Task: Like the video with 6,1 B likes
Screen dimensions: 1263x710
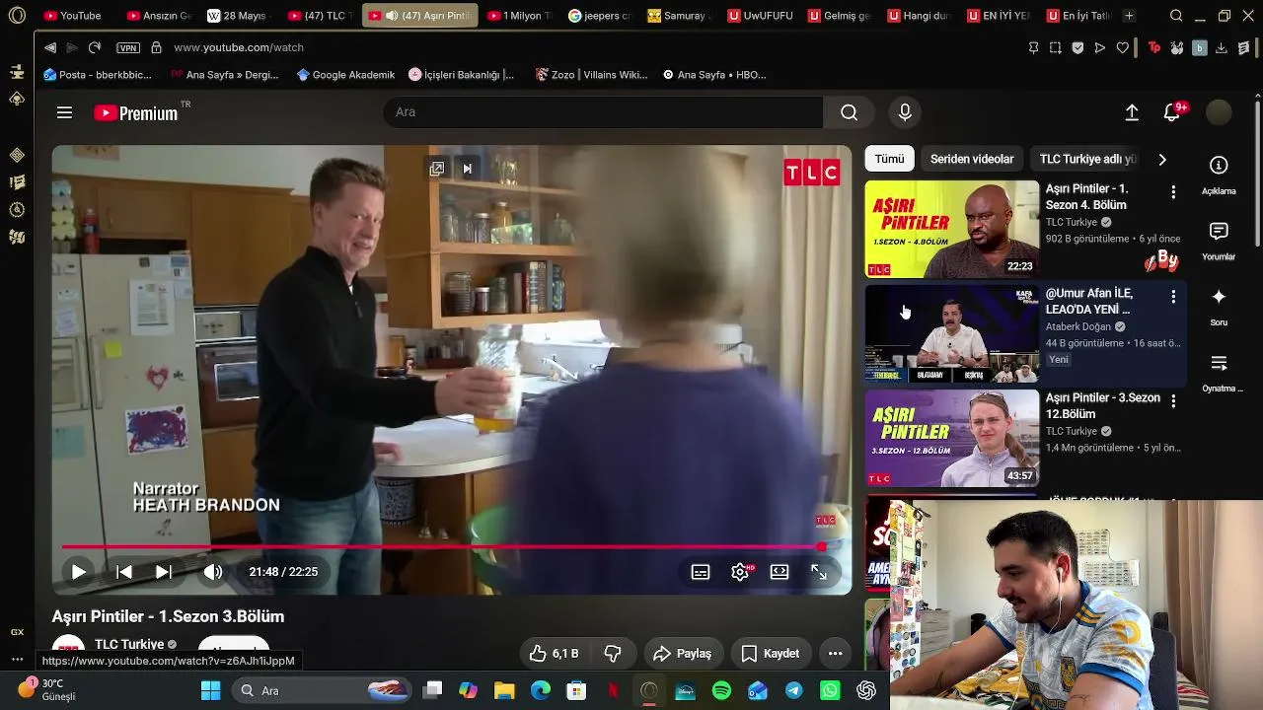Action: (x=554, y=654)
